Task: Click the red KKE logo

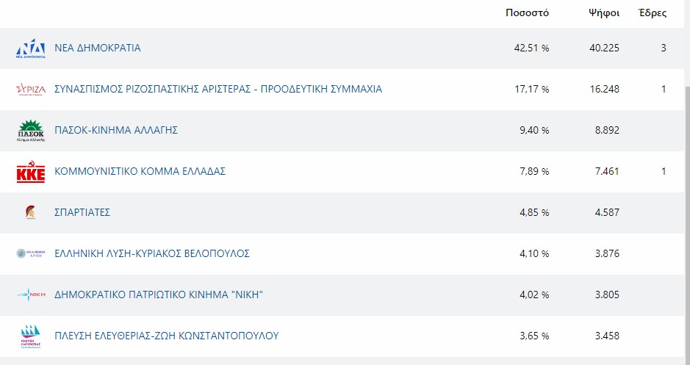Action: tap(31, 172)
